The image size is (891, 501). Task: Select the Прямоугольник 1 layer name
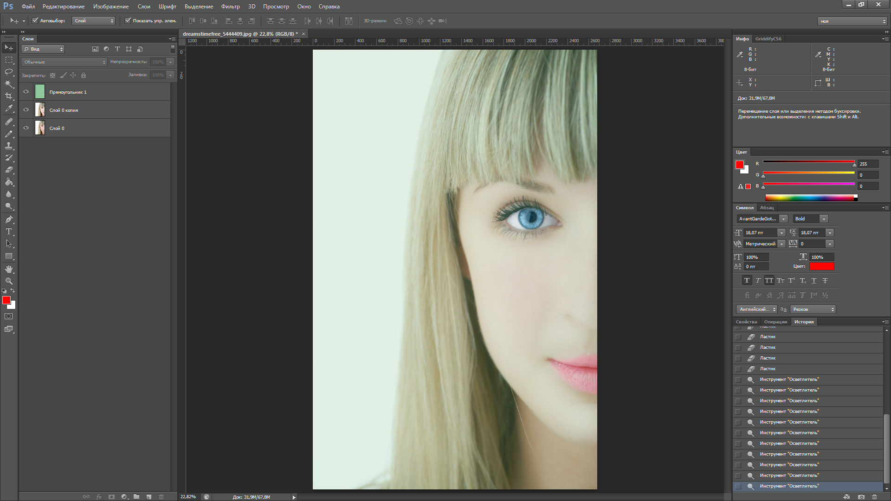tap(68, 92)
